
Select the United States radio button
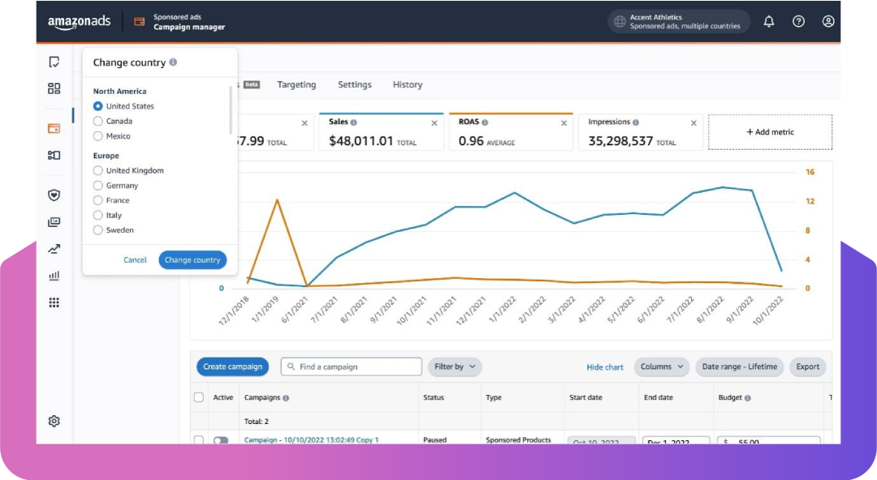point(98,105)
